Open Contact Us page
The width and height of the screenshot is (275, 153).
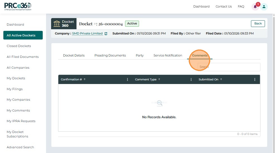224,6
